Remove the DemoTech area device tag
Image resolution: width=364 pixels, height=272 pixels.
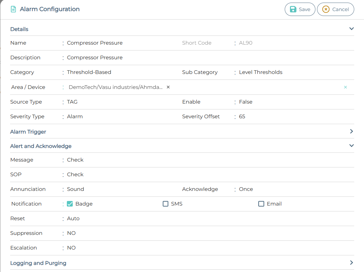(168, 87)
